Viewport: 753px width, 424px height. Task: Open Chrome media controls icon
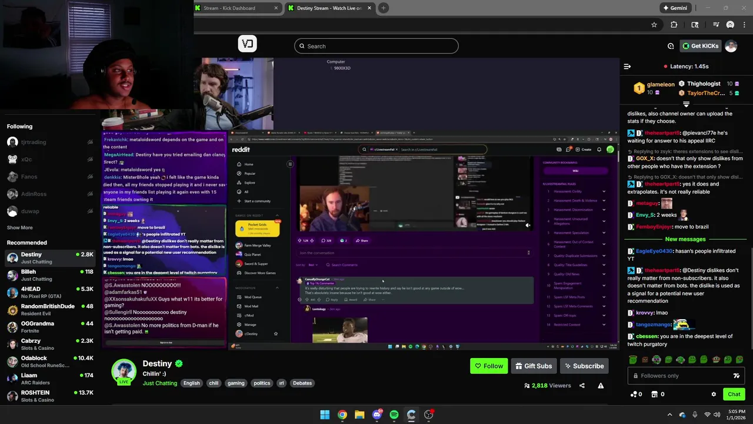716,25
